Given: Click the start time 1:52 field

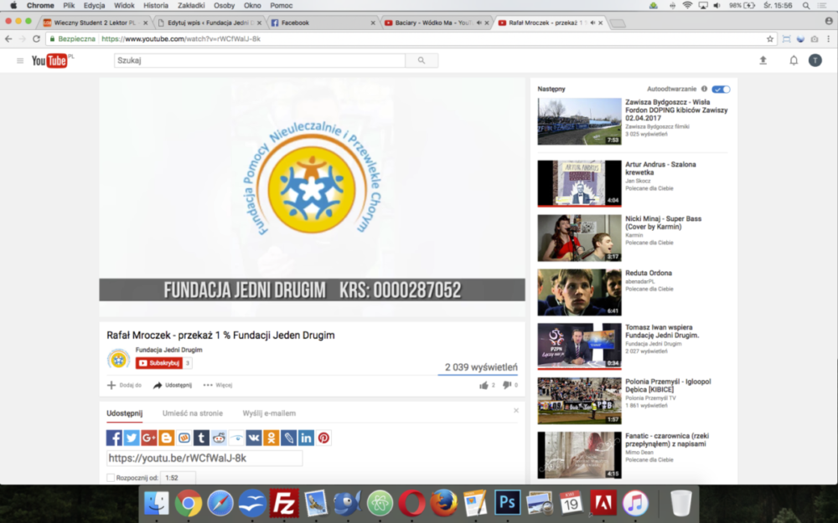Looking at the screenshot, I should coord(178,478).
